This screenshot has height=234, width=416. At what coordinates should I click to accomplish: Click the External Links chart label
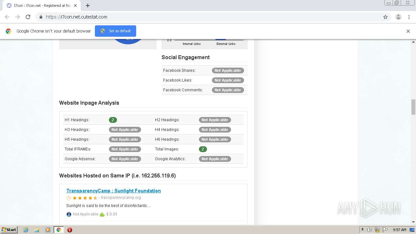(x=226, y=44)
